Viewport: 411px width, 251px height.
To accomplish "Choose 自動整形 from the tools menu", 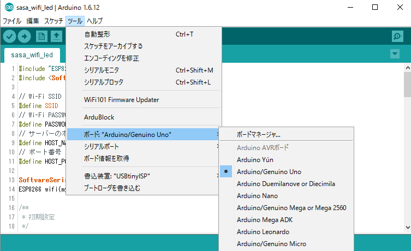I will [x=143, y=34].
